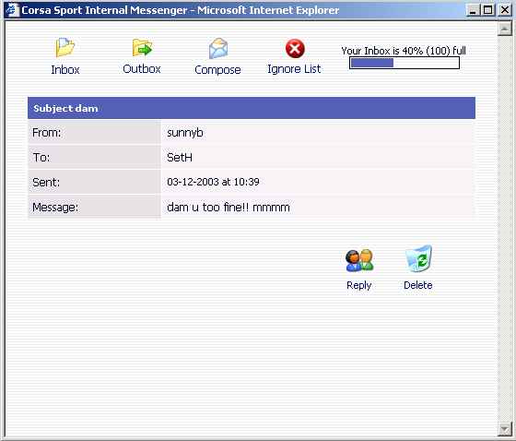
Task: Click the Reply people icon
Action: pyautogui.click(x=359, y=260)
